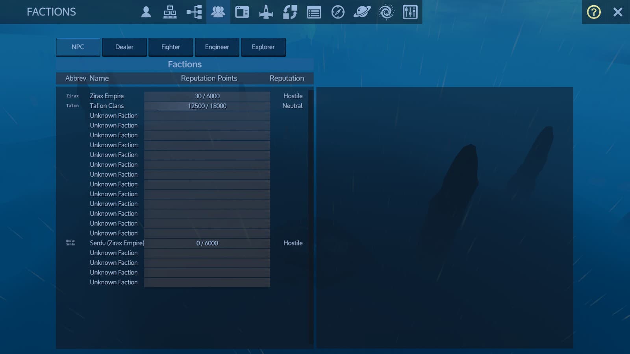Click Neutral status of Tal'on Clans
The image size is (630, 354).
click(x=293, y=106)
